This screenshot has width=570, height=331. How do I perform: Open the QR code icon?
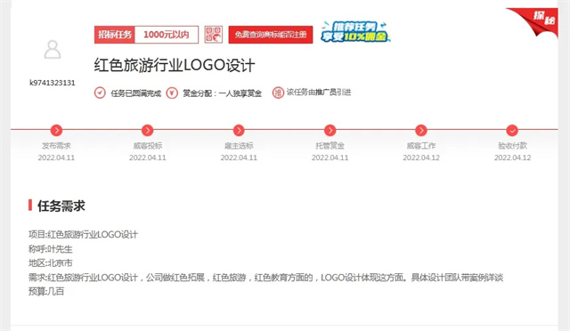(x=214, y=35)
